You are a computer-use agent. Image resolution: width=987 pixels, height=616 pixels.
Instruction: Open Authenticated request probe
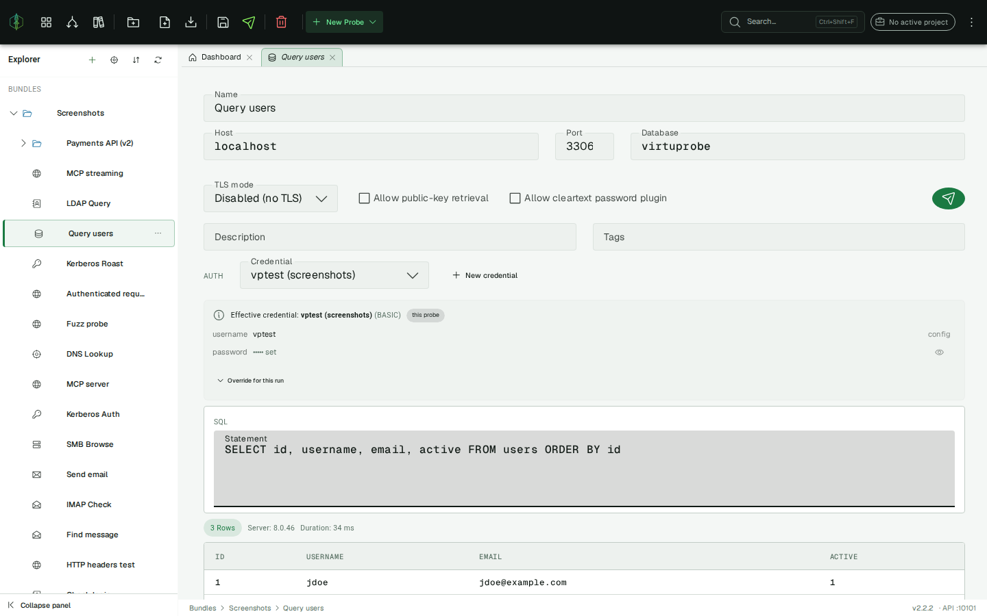(89, 294)
